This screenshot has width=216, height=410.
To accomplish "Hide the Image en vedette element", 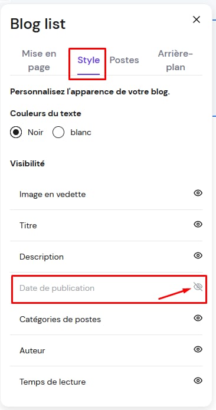I will pos(198,193).
